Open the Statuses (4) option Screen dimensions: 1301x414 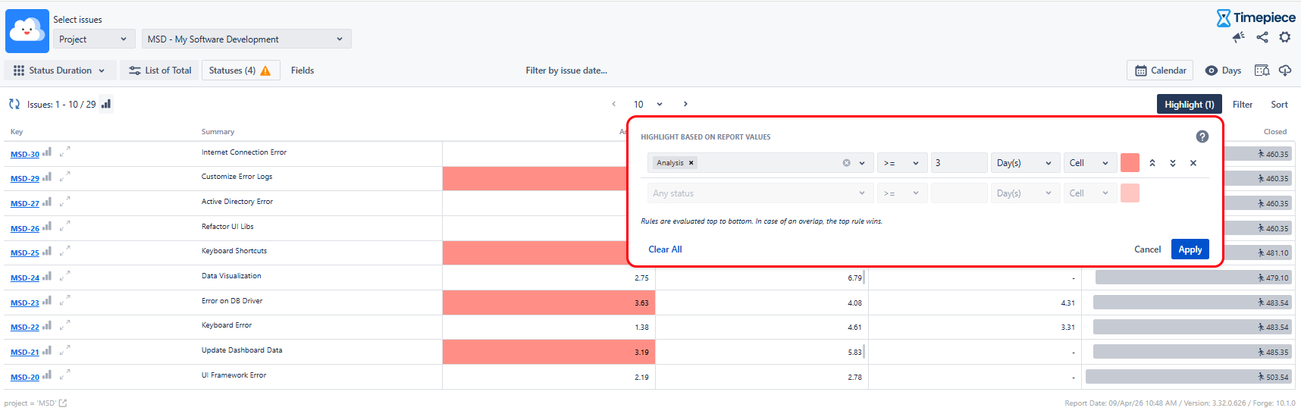click(x=240, y=71)
